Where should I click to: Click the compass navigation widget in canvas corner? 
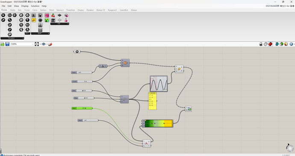pyautogui.click(x=290, y=148)
